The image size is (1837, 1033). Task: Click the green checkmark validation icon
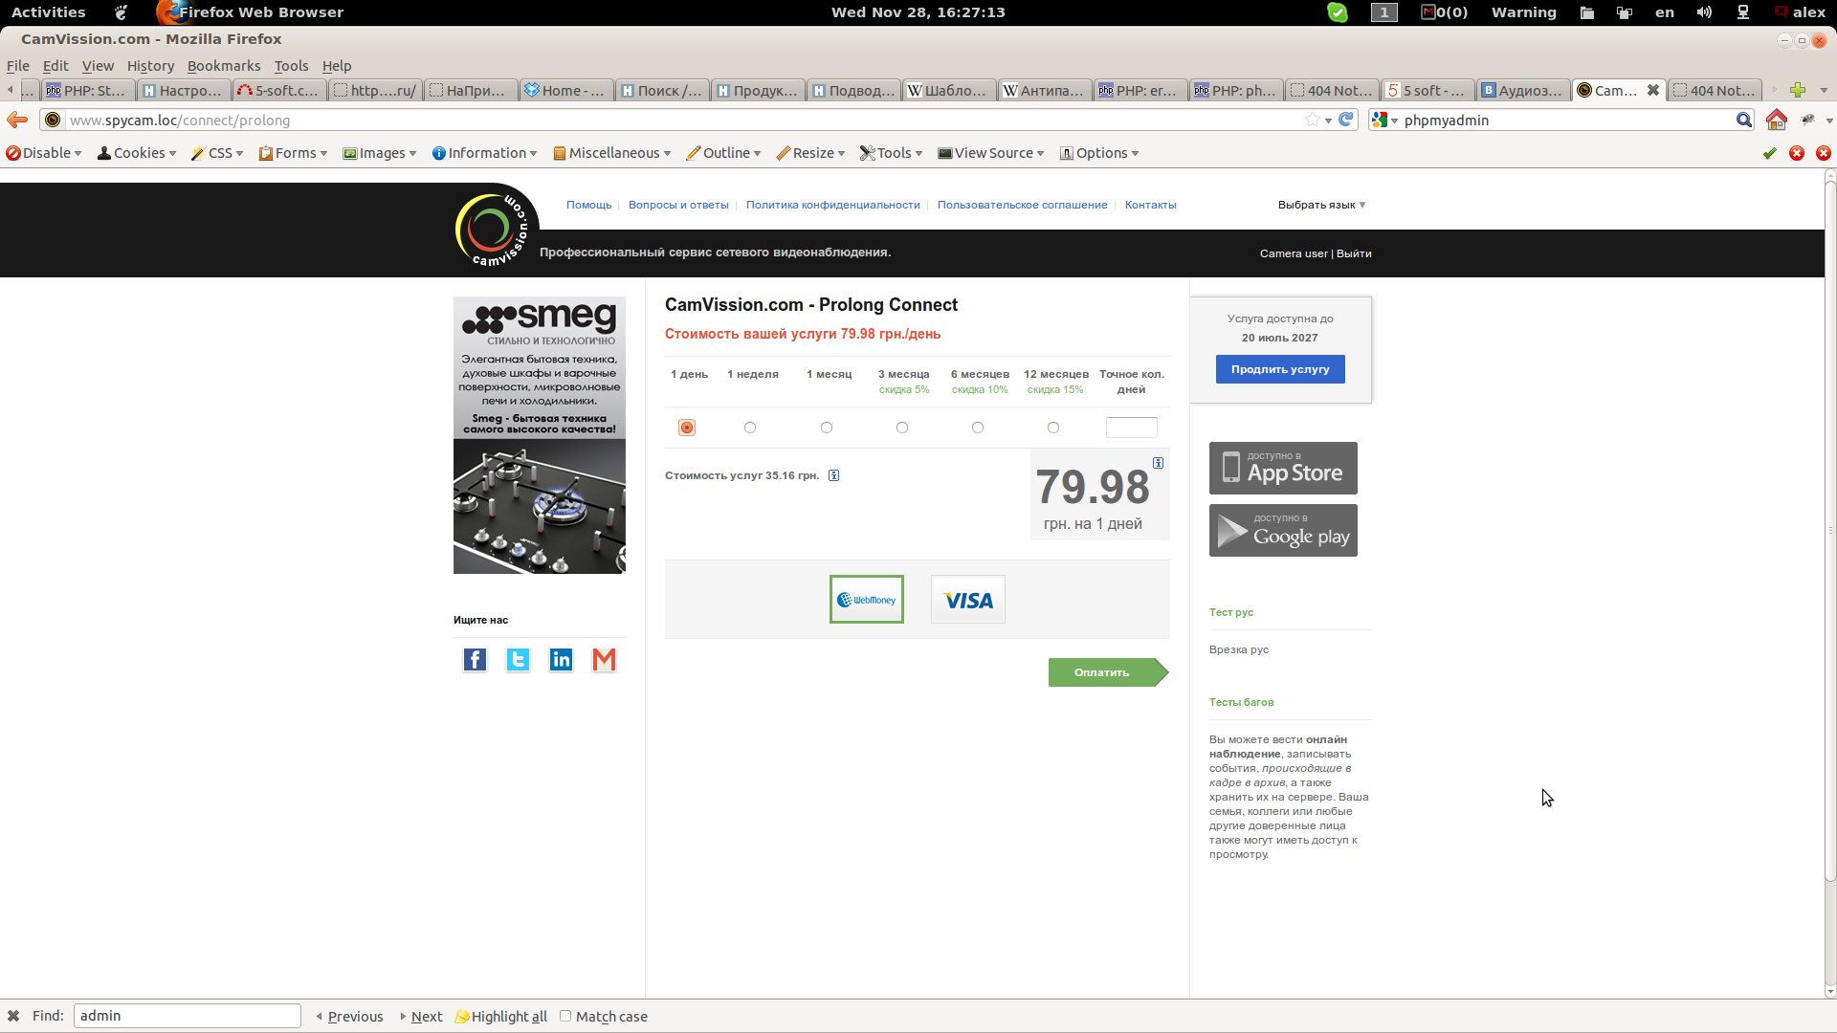(1770, 153)
